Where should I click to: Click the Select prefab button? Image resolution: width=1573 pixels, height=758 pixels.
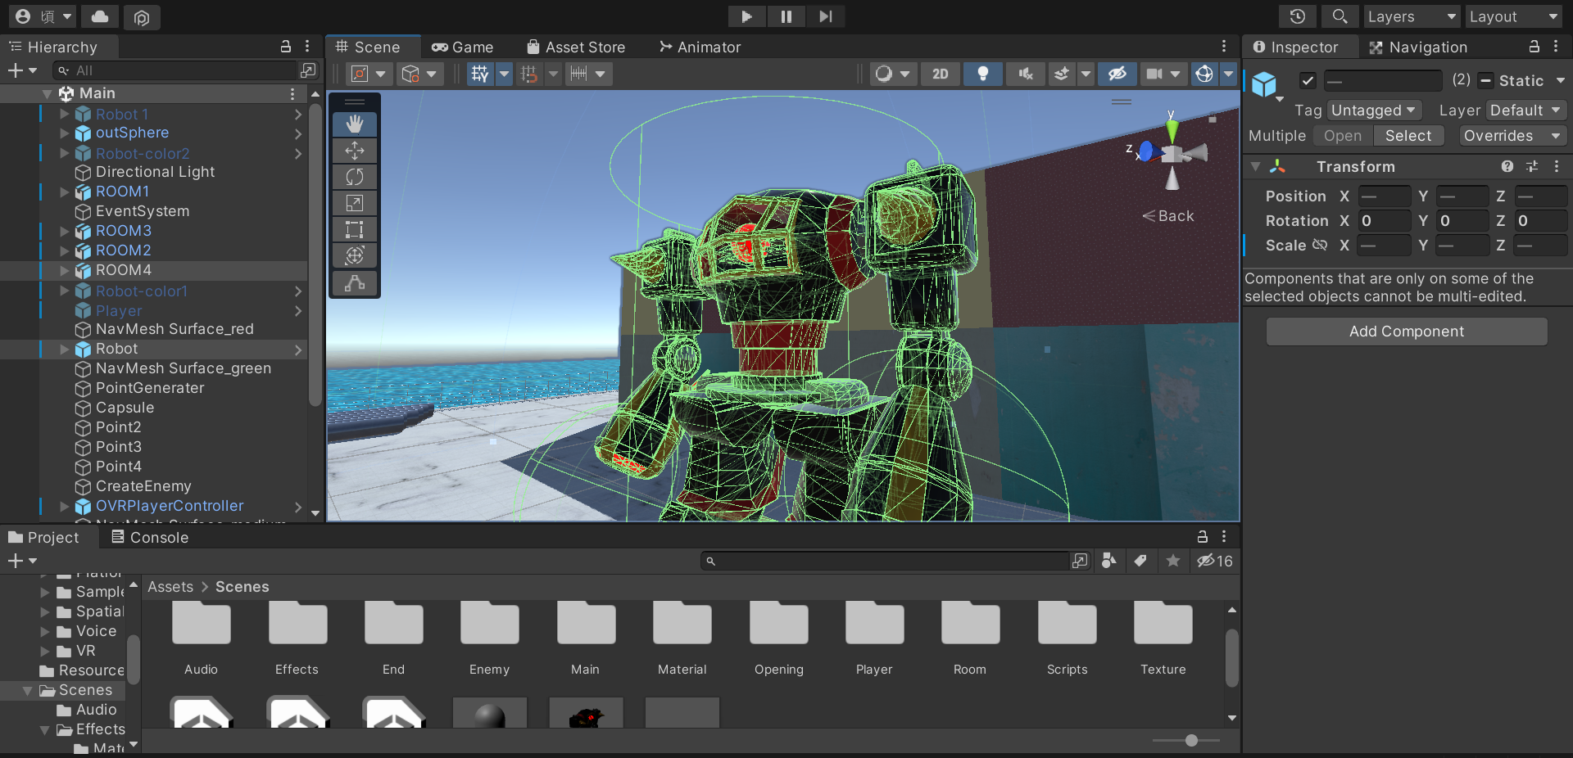1408,136
